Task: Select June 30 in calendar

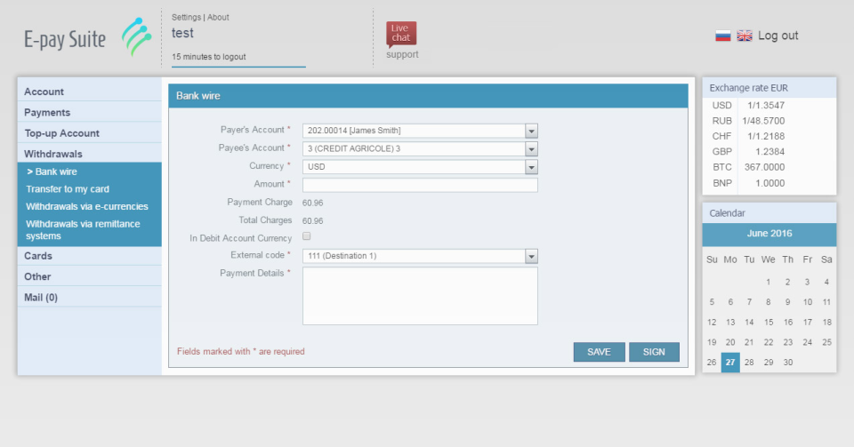Action: [x=788, y=363]
